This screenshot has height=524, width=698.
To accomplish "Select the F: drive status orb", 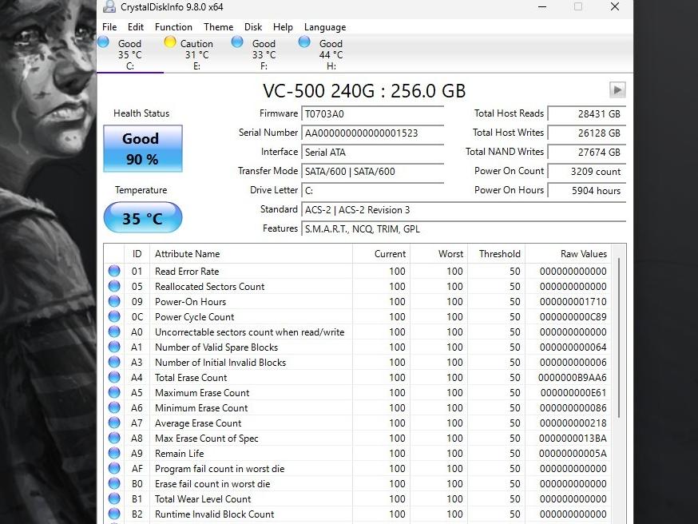I will [237, 42].
